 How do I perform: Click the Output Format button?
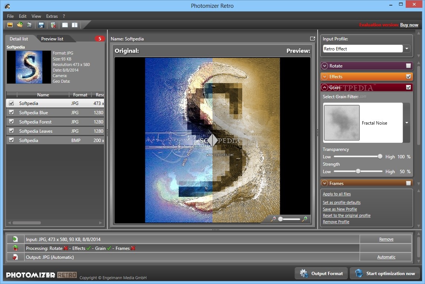tap(321, 274)
